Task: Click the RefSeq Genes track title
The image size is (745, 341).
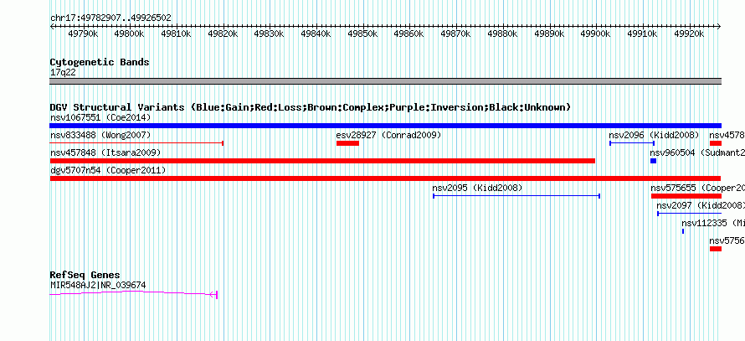Action: (85, 275)
